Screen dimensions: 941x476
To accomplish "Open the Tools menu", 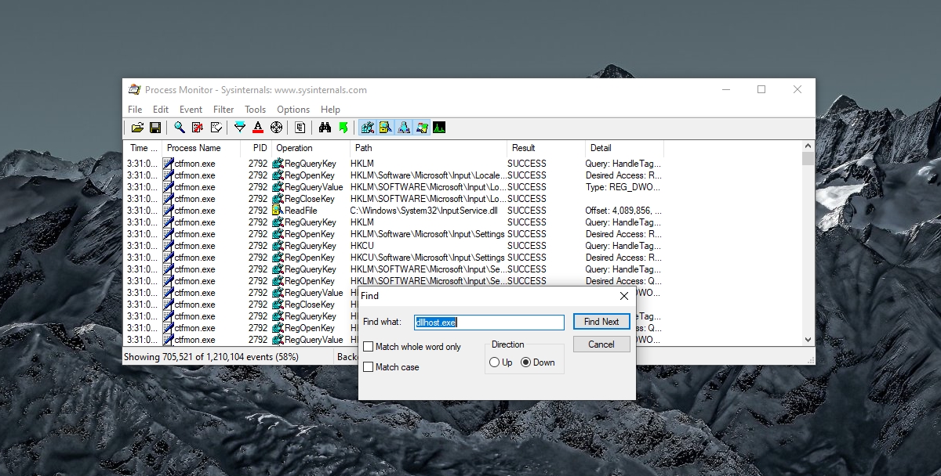I will pyautogui.click(x=255, y=110).
